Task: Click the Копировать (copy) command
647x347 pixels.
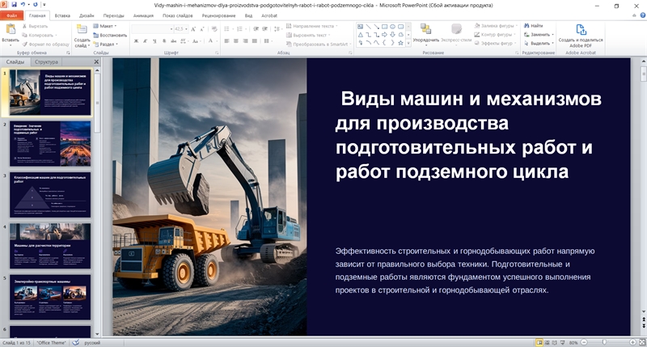Action: [39, 35]
